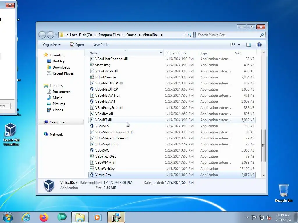Viewport: 298px width, 223px height.
Task: Select the Recycle Bin desktop icon
Action: [283, 193]
